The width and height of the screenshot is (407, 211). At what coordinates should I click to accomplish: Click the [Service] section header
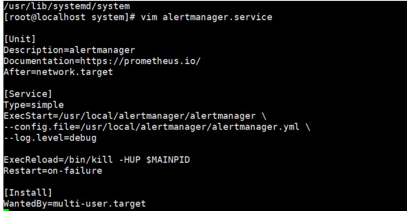pos(28,94)
